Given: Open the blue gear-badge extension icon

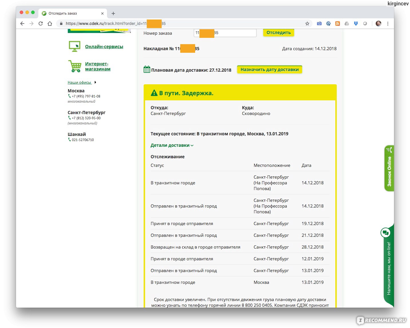Looking at the screenshot, I should [328, 24].
